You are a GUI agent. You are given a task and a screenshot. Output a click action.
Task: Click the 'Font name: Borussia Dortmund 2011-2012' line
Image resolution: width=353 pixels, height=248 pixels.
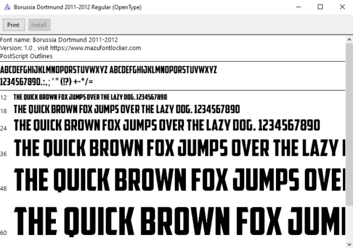click(59, 40)
